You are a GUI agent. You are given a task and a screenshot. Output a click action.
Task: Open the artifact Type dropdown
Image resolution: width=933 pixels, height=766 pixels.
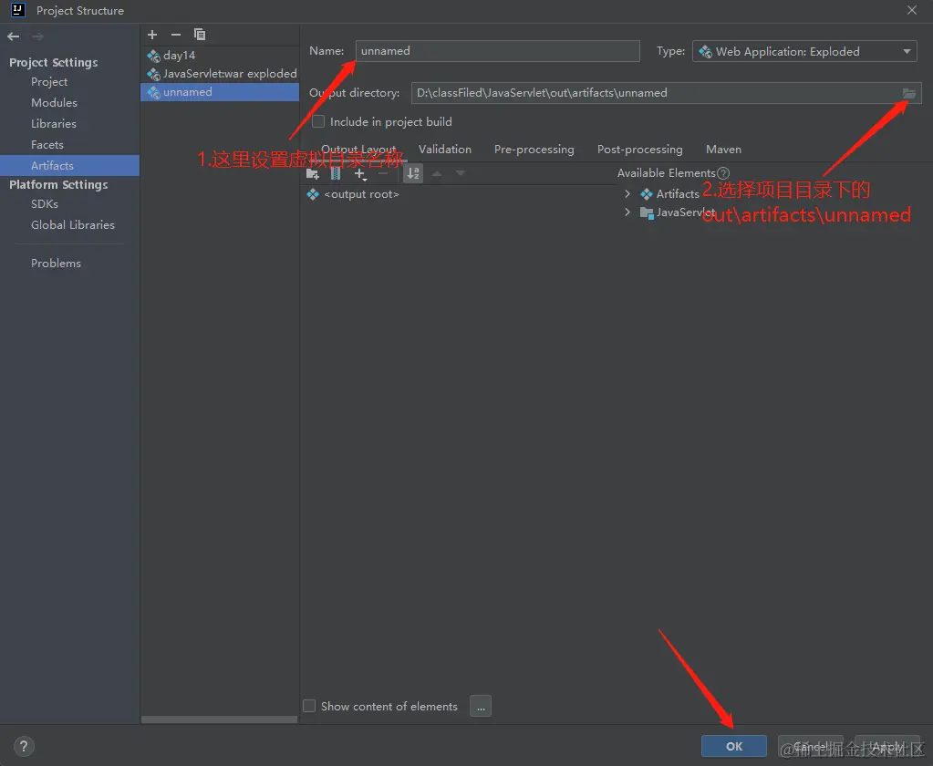[804, 51]
